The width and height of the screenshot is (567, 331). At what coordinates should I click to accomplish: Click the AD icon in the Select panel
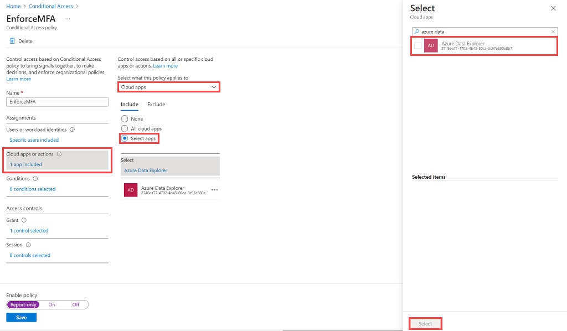(x=431, y=46)
